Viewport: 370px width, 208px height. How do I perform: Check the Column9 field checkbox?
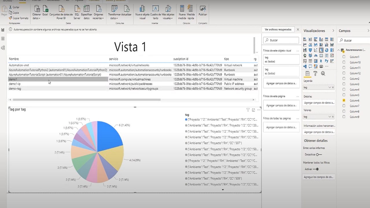[344, 117]
